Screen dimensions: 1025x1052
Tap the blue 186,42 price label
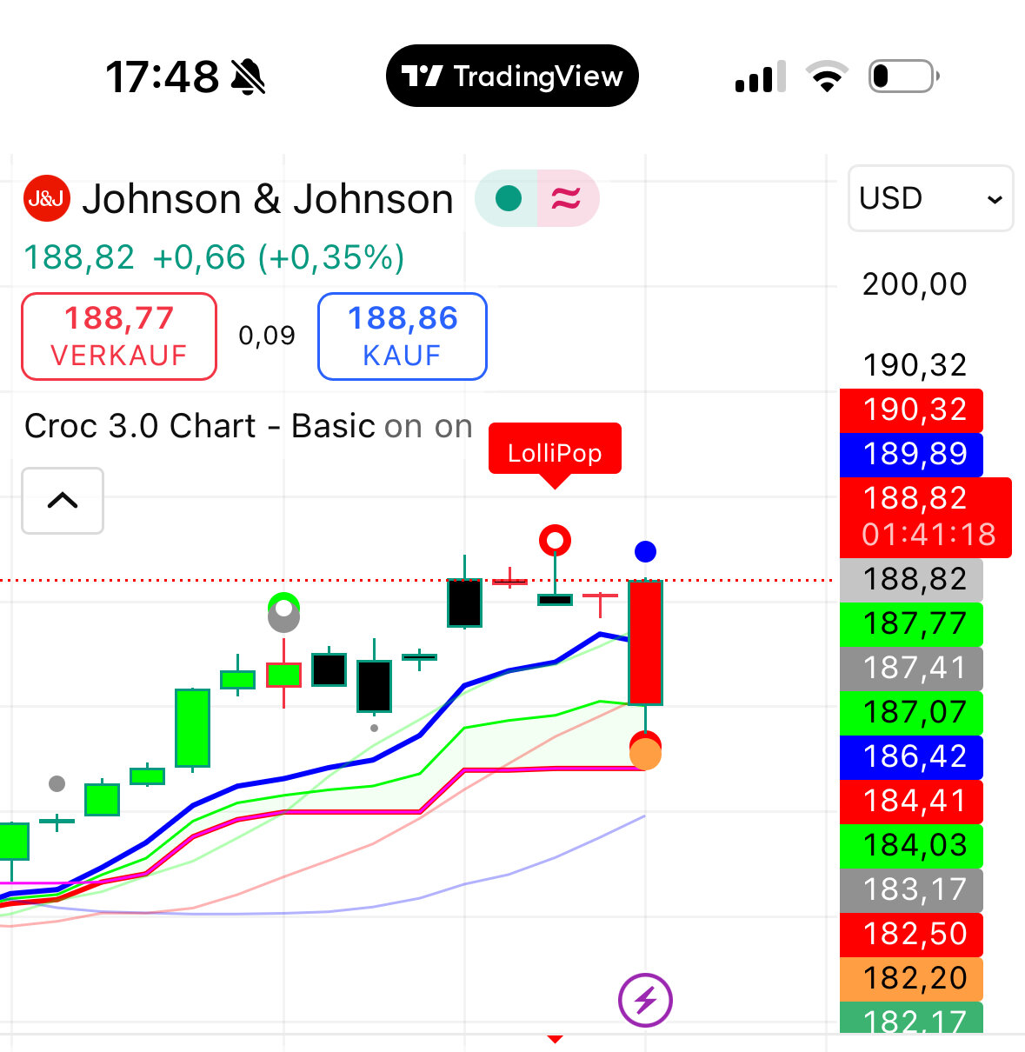point(911,757)
